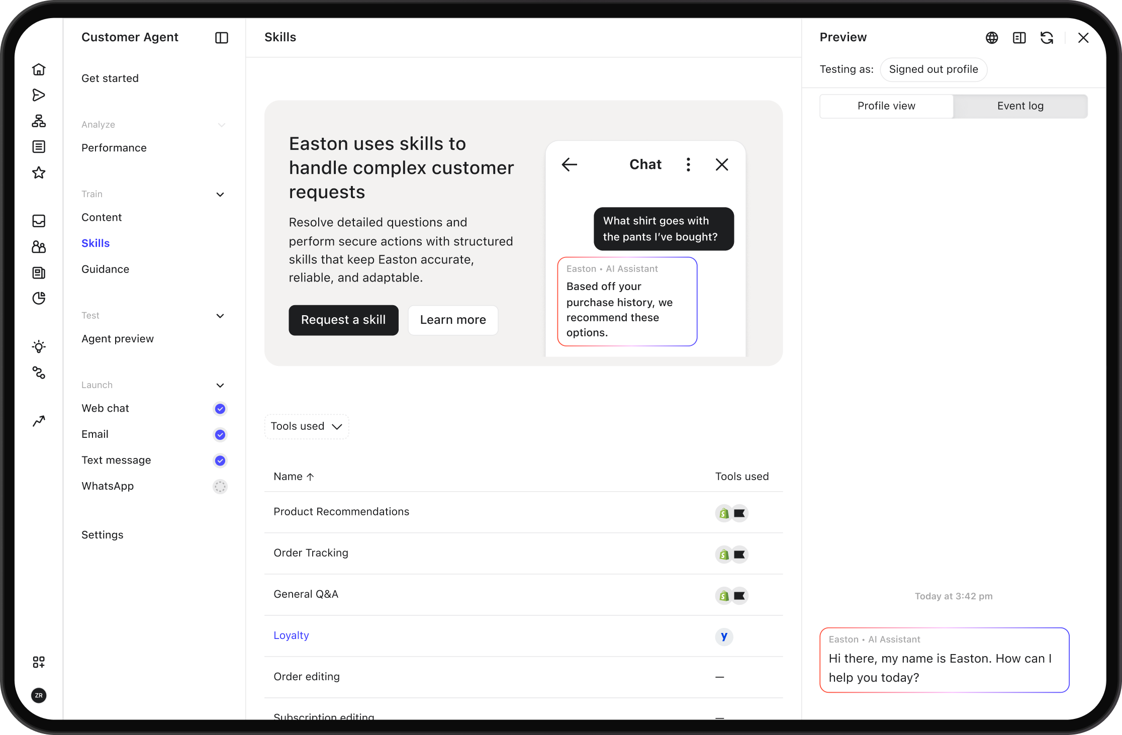This screenshot has height=735, width=1122.
Task: Click the Web chat enabled checkmark
Action: click(220, 409)
